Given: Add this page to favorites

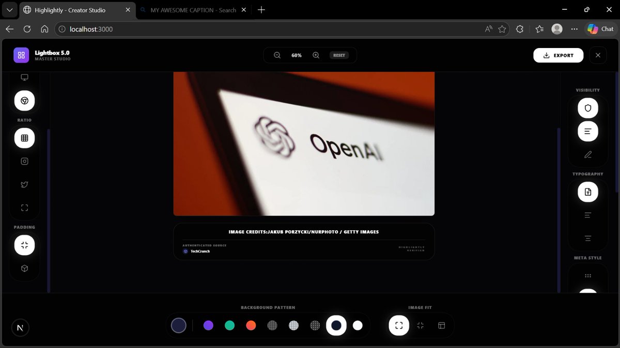Looking at the screenshot, I should click(502, 29).
